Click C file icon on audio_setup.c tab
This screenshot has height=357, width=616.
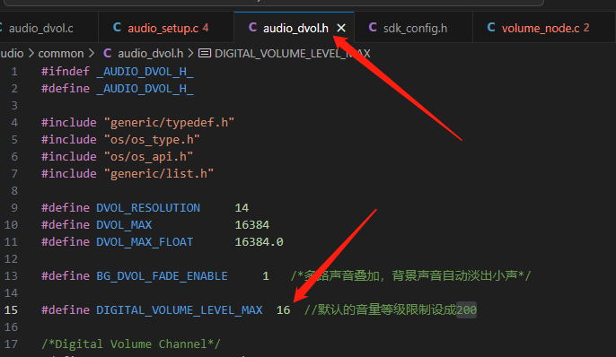coord(117,28)
